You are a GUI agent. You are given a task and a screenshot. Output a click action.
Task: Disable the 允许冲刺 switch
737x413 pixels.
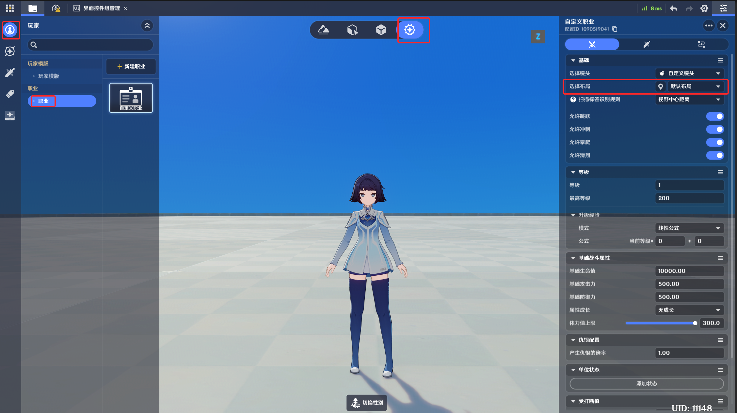(x=715, y=130)
